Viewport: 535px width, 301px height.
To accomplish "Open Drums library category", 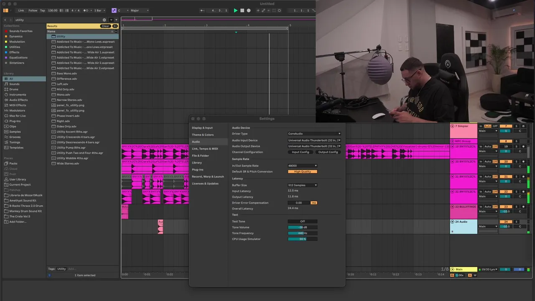I will (14, 89).
